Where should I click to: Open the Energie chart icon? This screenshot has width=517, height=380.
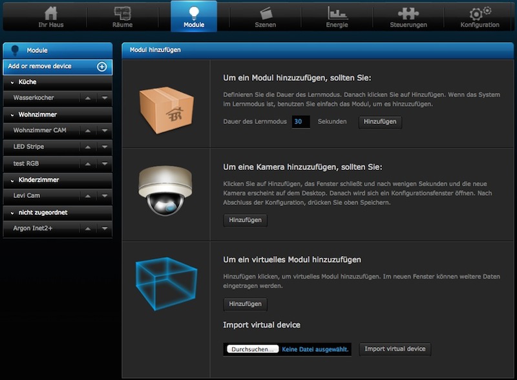pos(337,13)
